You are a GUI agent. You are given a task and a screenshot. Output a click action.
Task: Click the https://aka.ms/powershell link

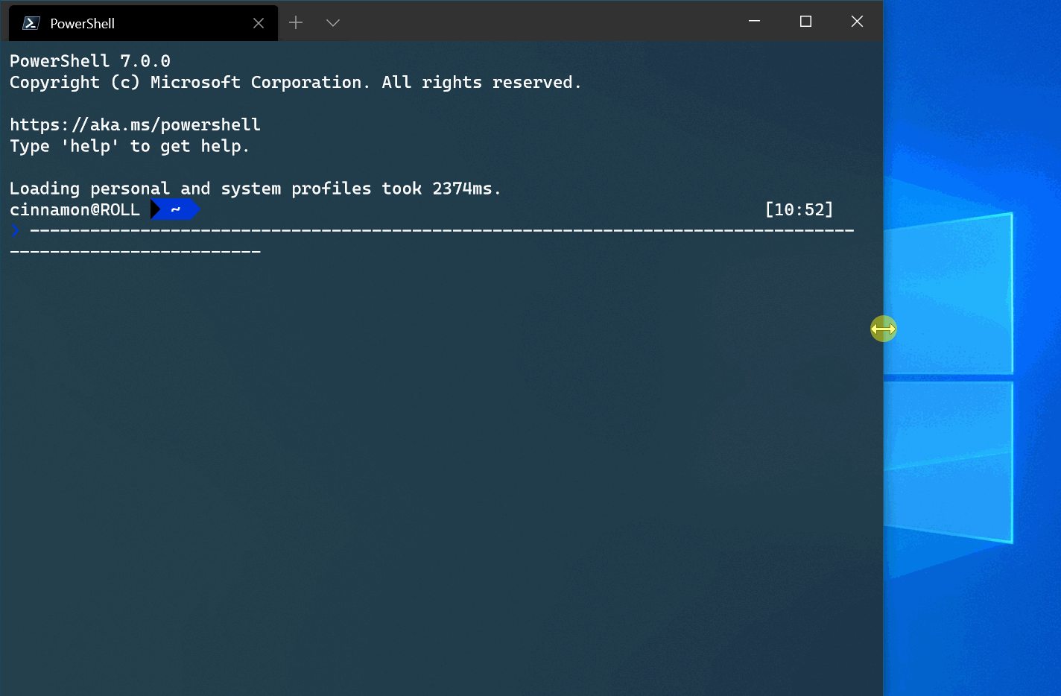click(134, 124)
